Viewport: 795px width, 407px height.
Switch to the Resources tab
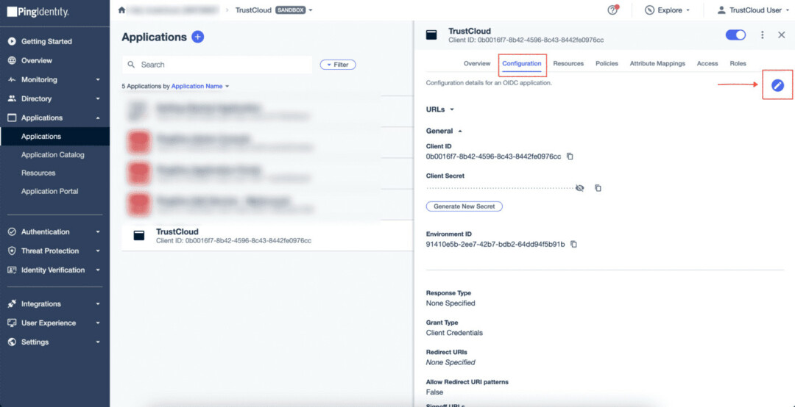568,64
